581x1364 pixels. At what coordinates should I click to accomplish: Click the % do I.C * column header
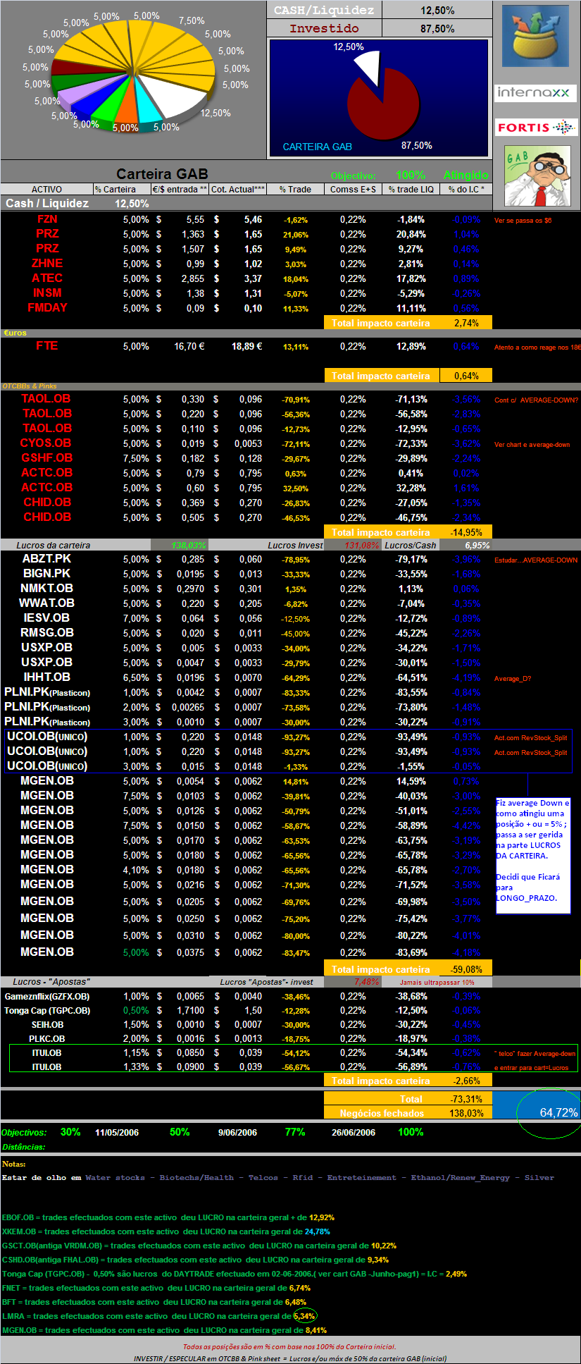click(466, 189)
